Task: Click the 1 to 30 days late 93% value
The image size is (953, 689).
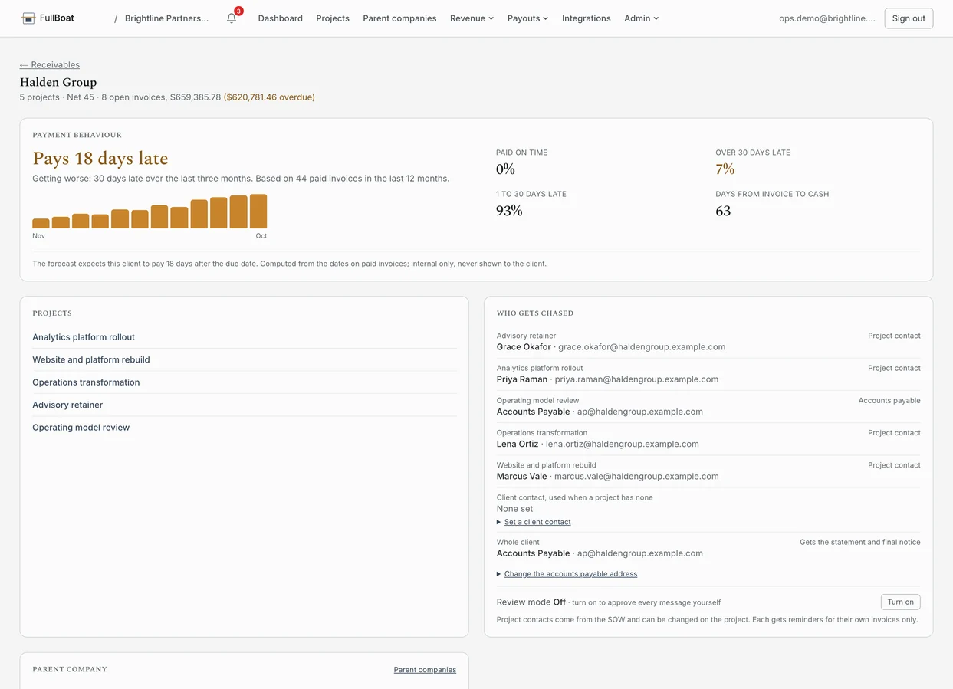Action: pyautogui.click(x=509, y=211)
